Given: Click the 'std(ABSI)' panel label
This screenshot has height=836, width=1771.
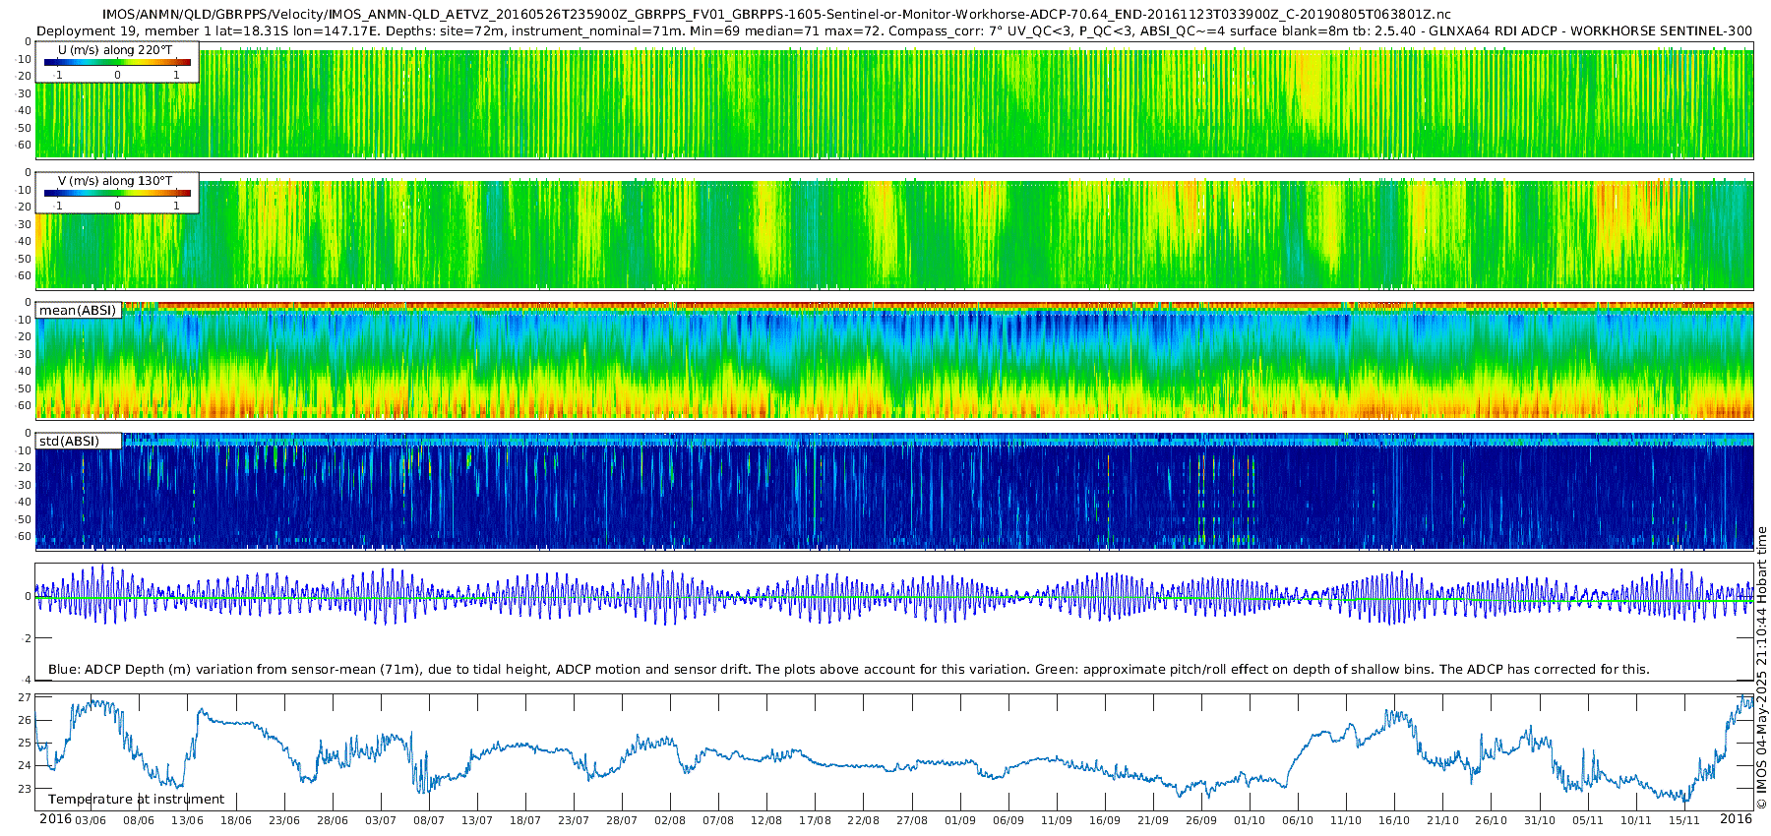Looking at the screenshot, I should (x=70, y=442).
